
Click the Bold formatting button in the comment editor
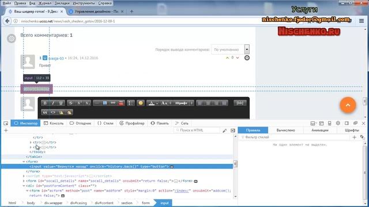45,103
